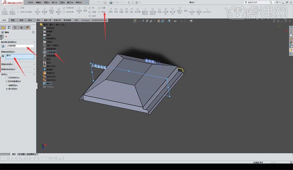Open the ConfigurationManager tab icon
This screenshot has height=170, width=293.
coord(15,27)
